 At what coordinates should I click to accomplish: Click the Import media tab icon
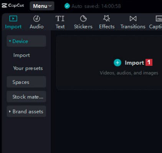13,19
